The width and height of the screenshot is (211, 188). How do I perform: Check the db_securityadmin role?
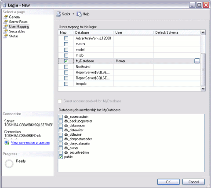61,152
